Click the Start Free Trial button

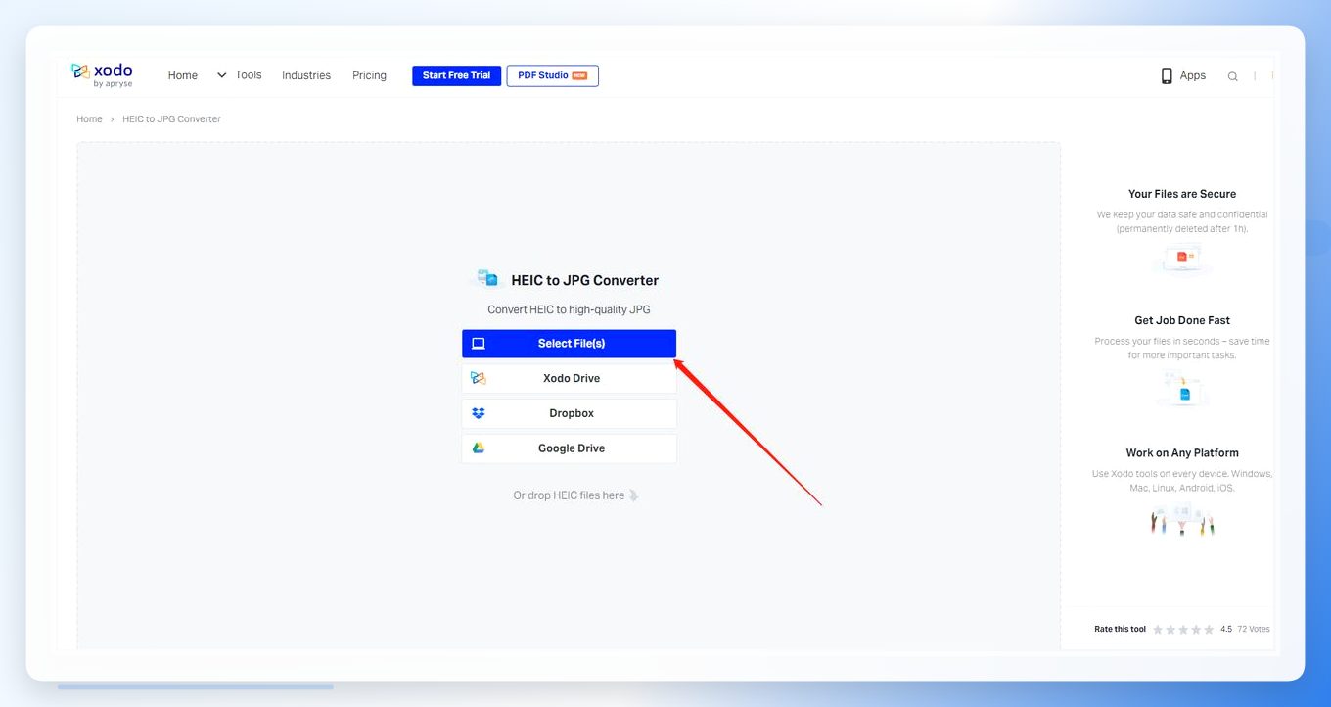(x=456, y=75)
